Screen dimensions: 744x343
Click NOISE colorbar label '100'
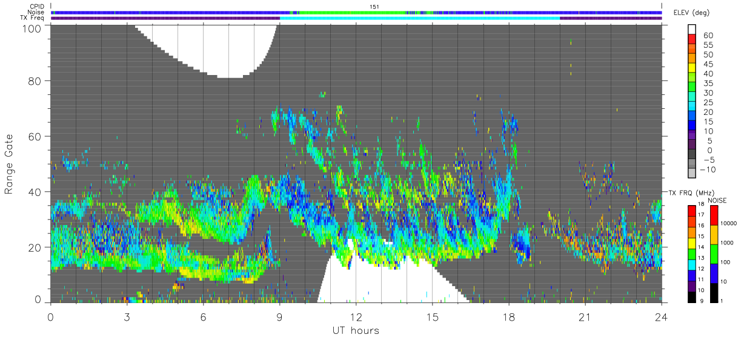(725, 262)
